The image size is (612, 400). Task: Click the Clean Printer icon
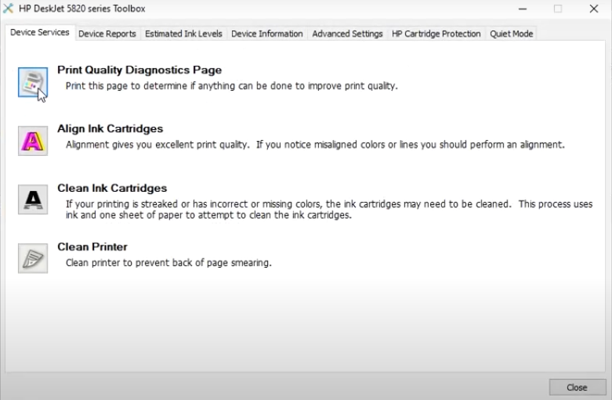click(33, 258)
